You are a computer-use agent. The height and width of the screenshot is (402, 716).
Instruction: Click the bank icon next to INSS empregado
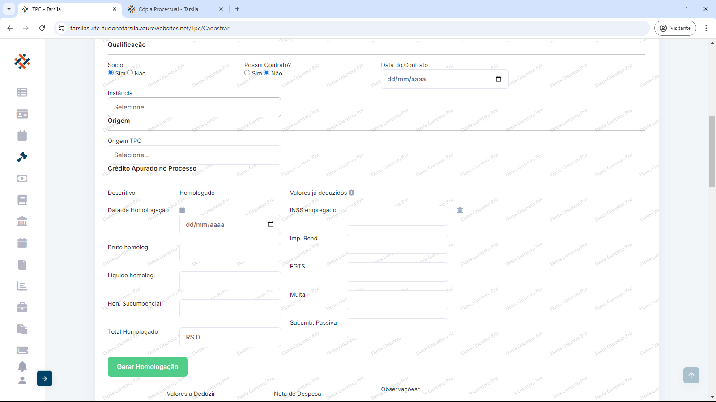[x=460, y=210]
